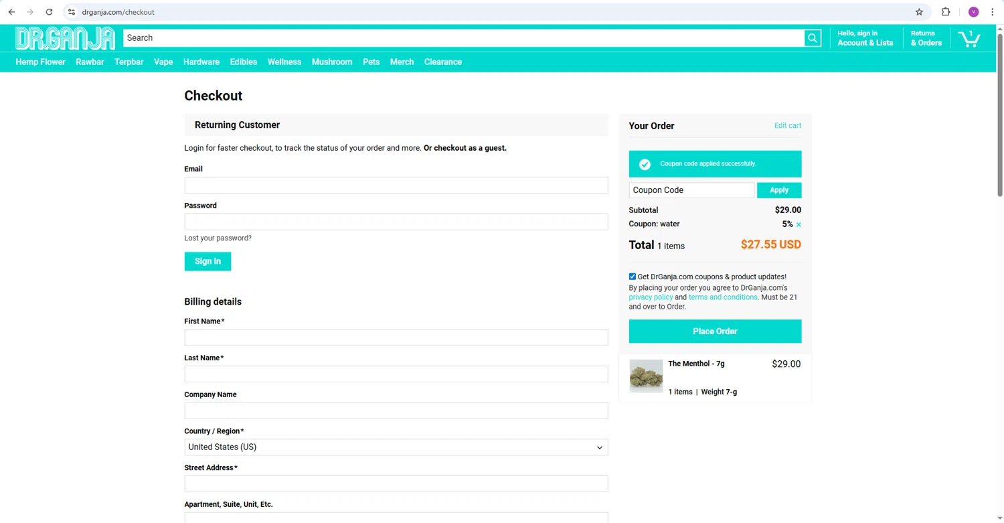Open the Hemp Flower menu
Screen dimensions: 1004x523
point(40,62)
